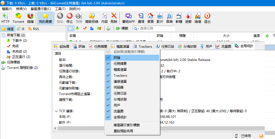Open the search dropdown arrow beside magnifier
This screenshot has width=275, height=139.
point(138,29)
